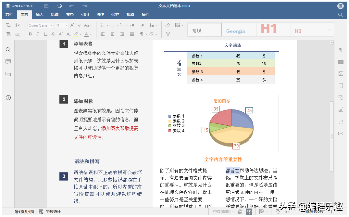Image resolution: width=349 pixels, height=217 pixels.
Task: Open Table settings in right sidebar
Action: click(341, 62)
